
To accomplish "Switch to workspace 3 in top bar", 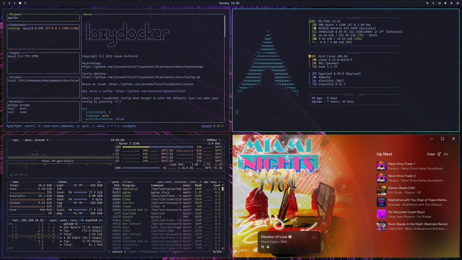I will (x=15, y=3).
